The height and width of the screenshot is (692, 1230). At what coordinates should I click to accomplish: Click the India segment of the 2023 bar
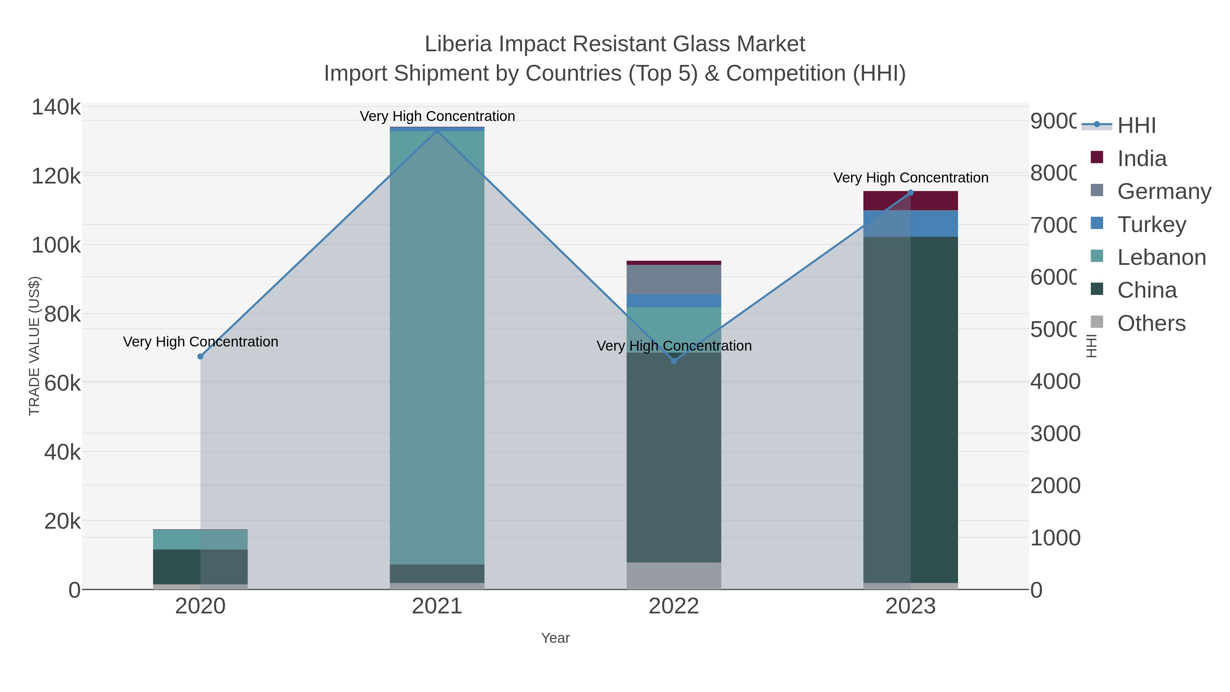click(x=911, y=201)
